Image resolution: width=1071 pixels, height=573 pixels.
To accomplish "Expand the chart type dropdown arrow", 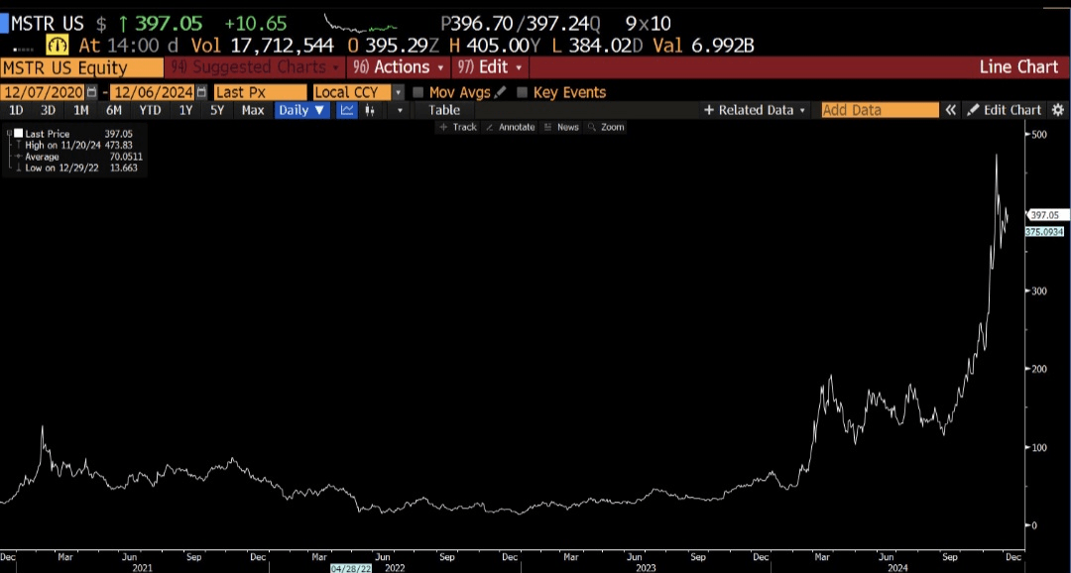I will point(401,110).
